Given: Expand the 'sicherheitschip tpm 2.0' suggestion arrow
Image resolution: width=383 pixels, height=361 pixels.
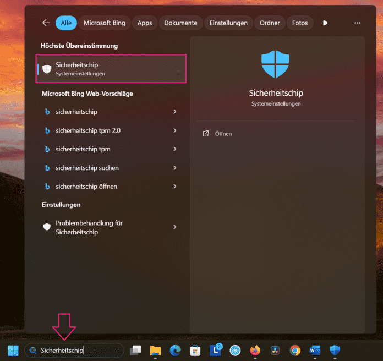Looking at the screenshot, I should pyautogui.click(x=175, y=130).
